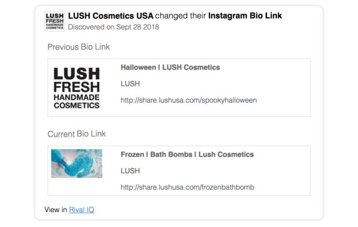Click the small LUSH avatar in the header

click(55, 21)
